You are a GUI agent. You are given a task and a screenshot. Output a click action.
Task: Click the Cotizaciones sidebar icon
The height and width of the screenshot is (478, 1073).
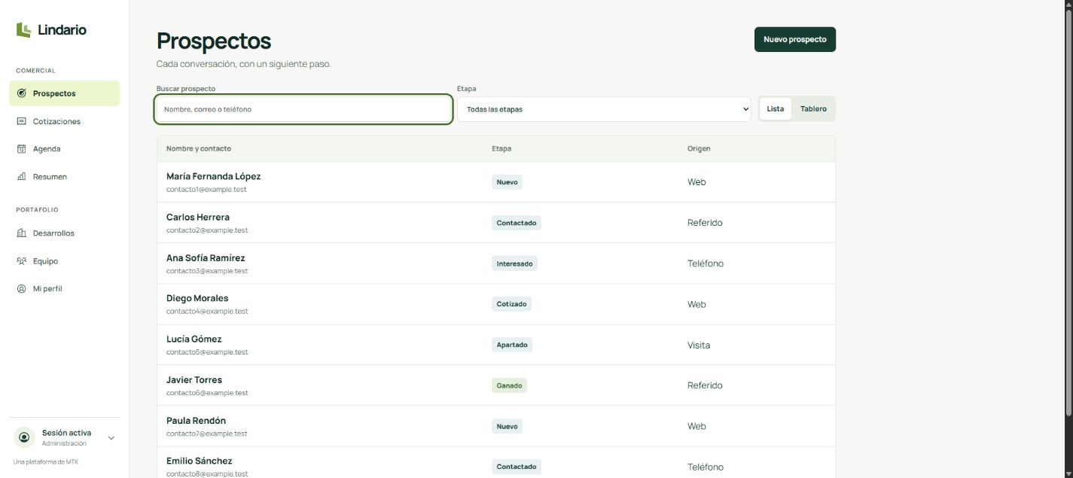point(21,121)
